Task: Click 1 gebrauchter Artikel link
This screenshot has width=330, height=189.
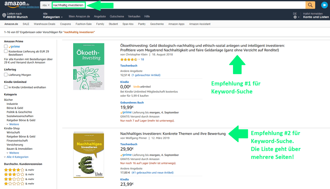Action: point(146,75)
